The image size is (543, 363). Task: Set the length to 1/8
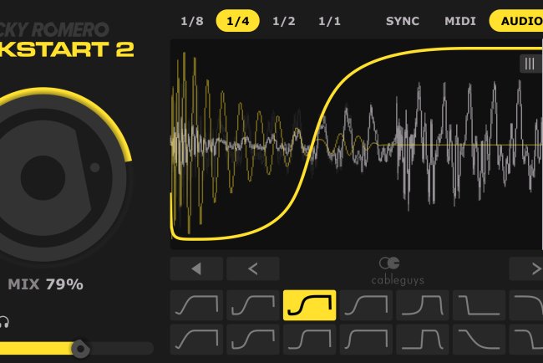(191, 21)
